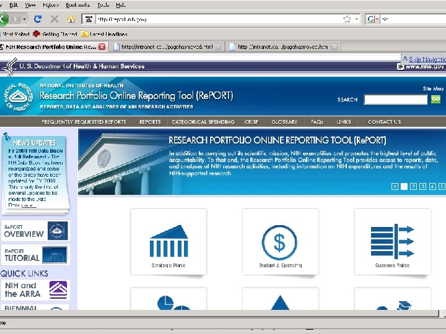Open the Site Map link
The image size is (446, 334).
tap(433, 88)
